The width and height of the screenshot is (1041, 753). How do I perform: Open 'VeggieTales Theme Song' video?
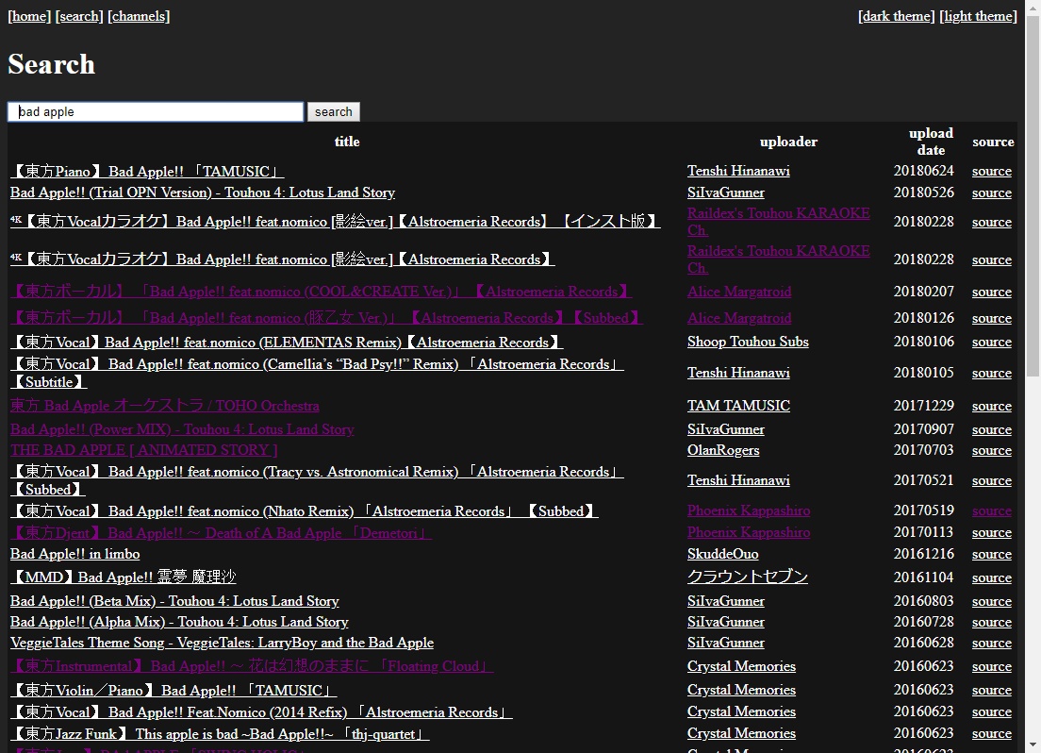[222, 643]
